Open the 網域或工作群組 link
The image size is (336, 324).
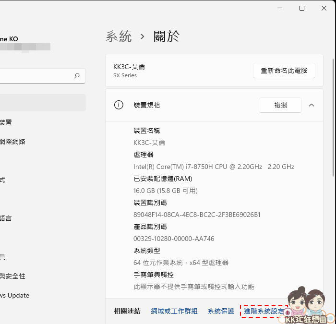[x=174, y=311]
